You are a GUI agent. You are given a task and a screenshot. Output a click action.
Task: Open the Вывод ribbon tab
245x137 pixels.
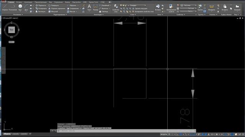(67, 2)
